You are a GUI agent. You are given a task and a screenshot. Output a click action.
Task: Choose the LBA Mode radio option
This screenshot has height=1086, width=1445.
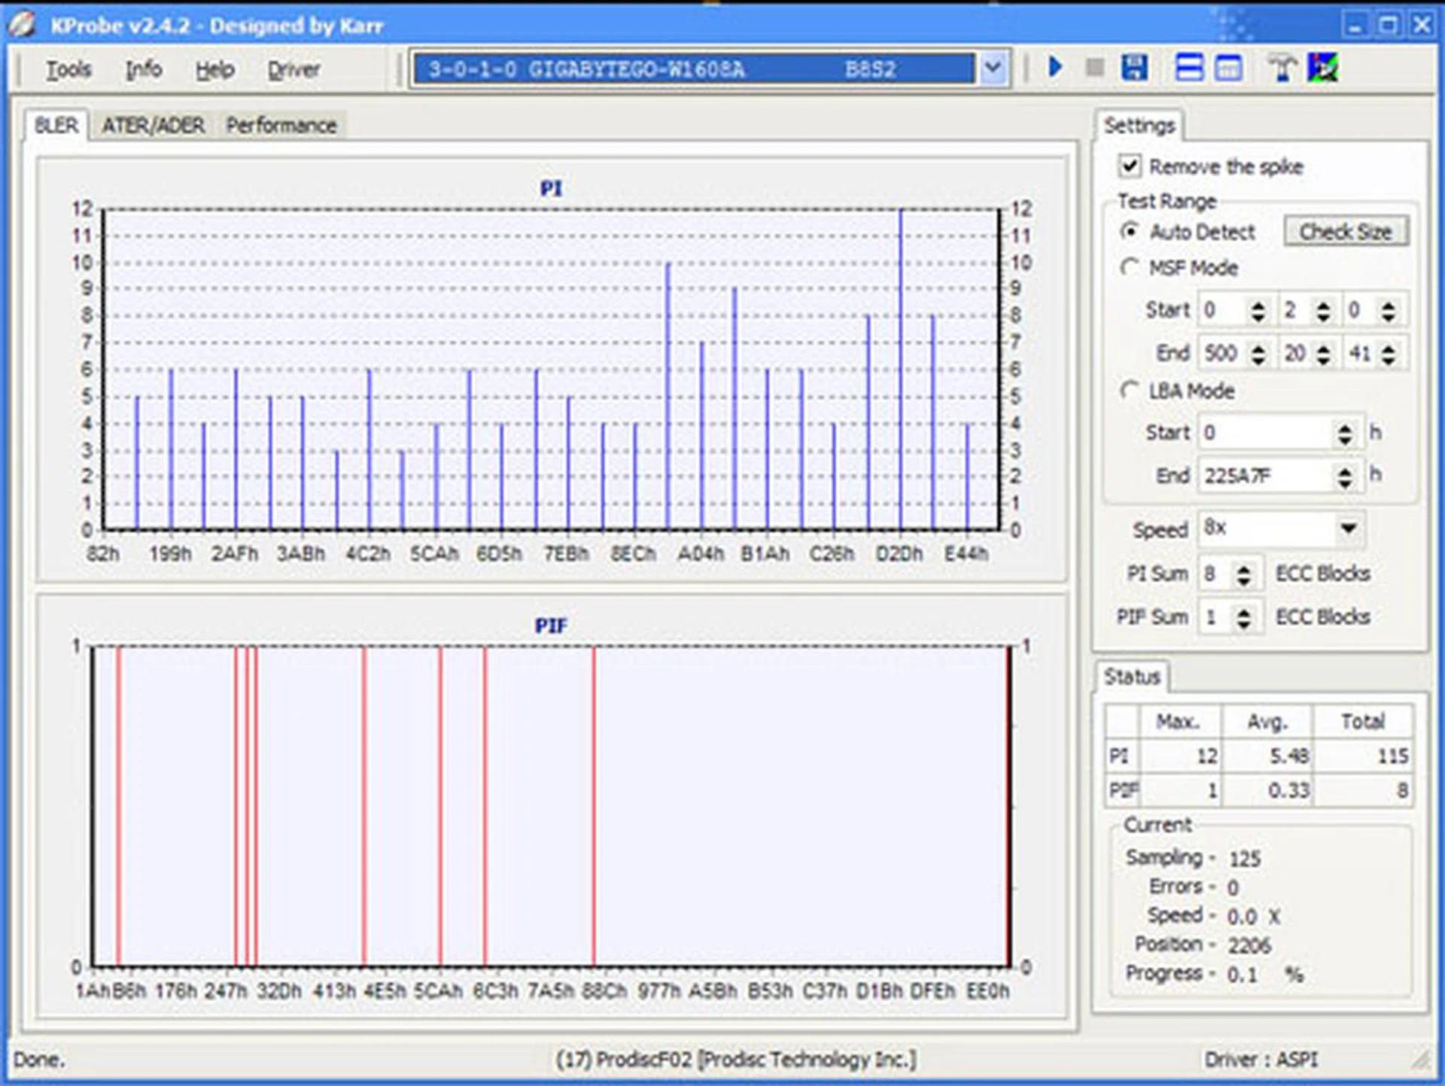[x=1129, y=390]
